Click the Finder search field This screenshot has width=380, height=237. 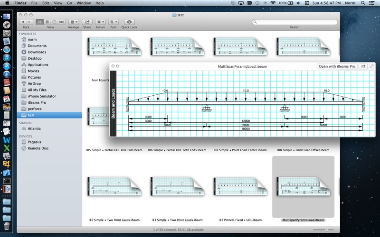294,22
